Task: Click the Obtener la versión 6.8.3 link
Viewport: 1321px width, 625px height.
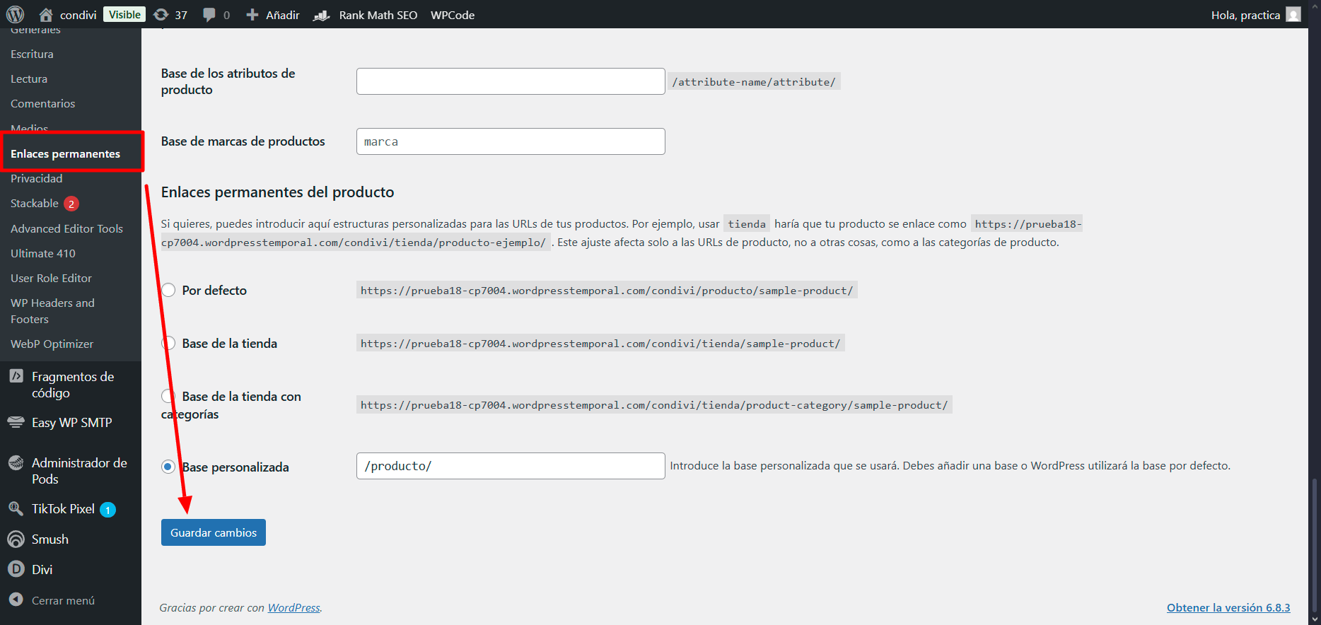Action: click(1228, 608)
